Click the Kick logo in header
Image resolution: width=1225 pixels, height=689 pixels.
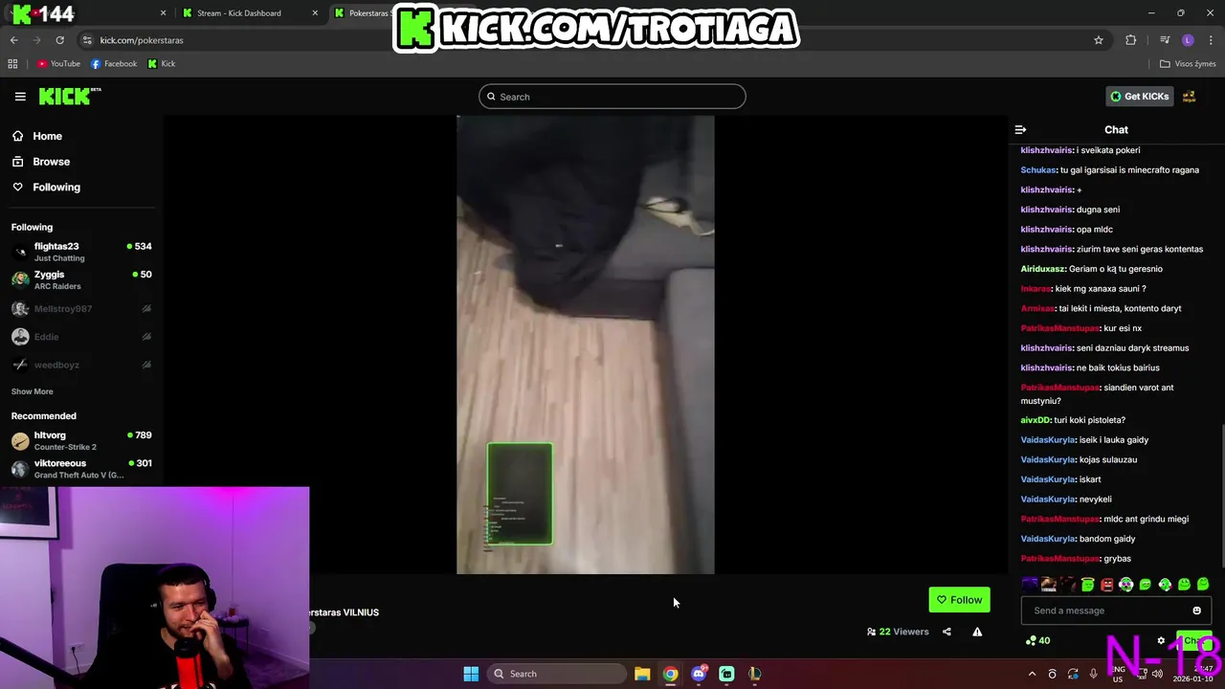[x=70, y=96]
